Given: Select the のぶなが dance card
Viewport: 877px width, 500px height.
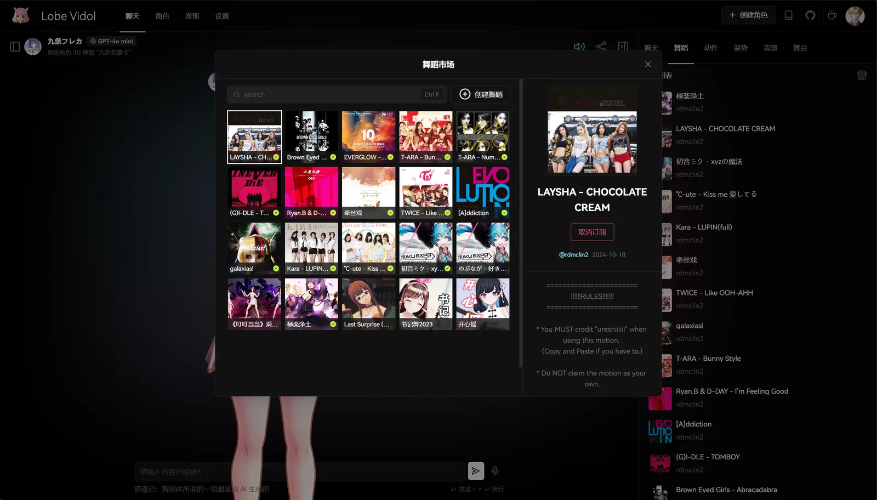Looking at the screenshot, I should pyautogui.click(x=483, y=248).
